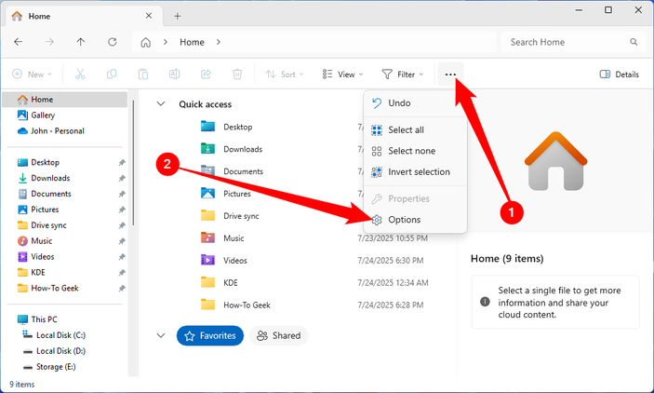Go up one folder level

point(81,42)
